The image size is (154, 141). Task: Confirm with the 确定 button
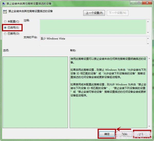point(107,134)
